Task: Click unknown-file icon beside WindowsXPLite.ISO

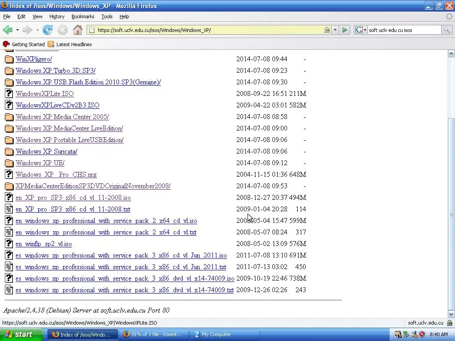Action: [9, 93]
